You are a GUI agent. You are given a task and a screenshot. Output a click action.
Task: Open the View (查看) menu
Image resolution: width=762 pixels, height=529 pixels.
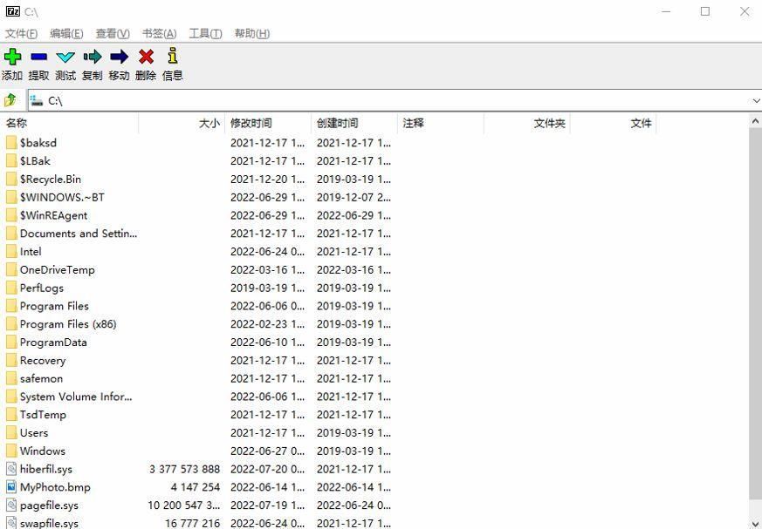113,33
